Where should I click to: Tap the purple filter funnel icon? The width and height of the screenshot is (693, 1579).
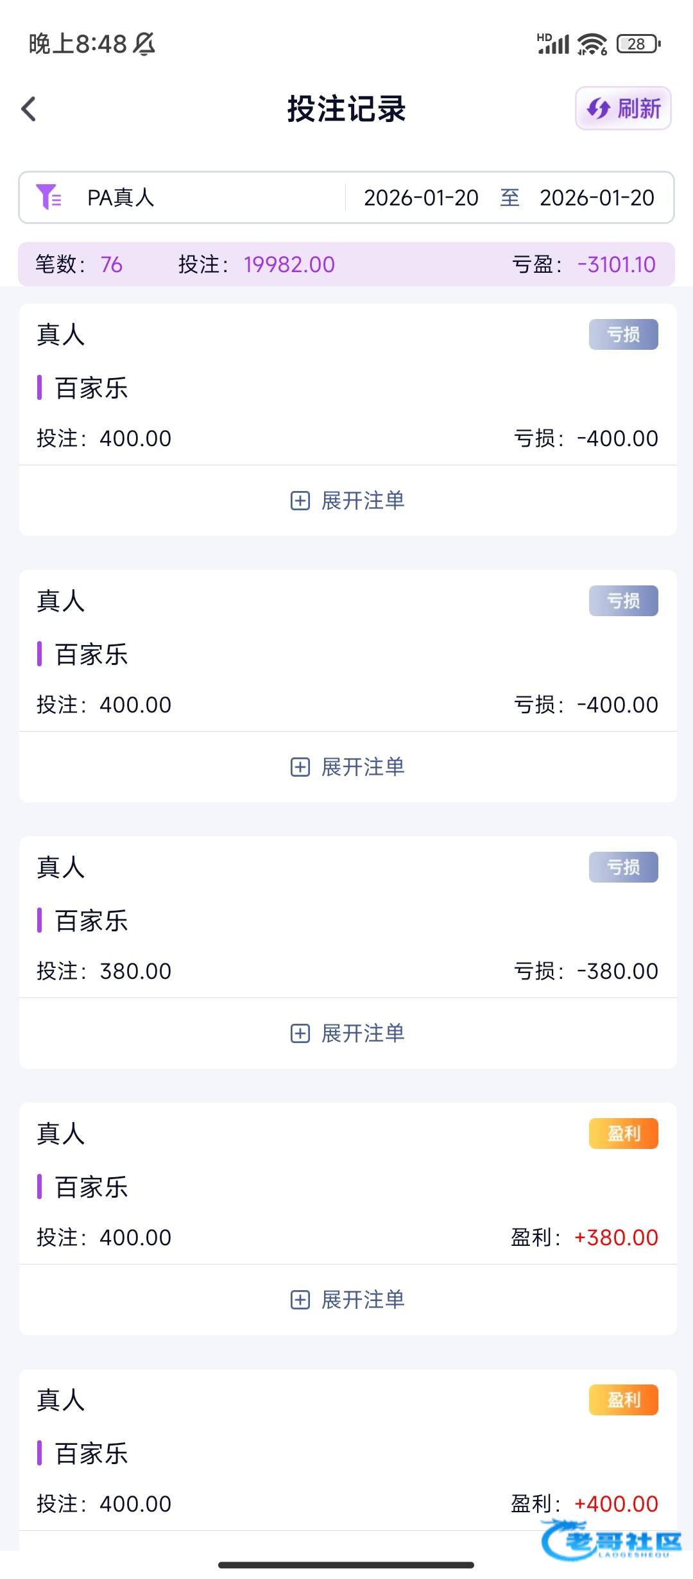(49, 197)
